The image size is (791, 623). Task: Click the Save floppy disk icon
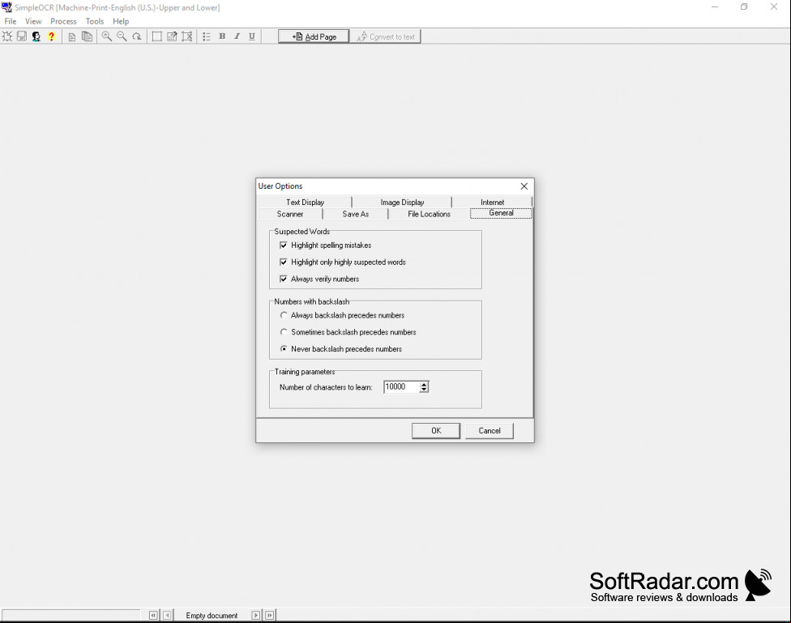pyautogui.click(x=22, y=36)
